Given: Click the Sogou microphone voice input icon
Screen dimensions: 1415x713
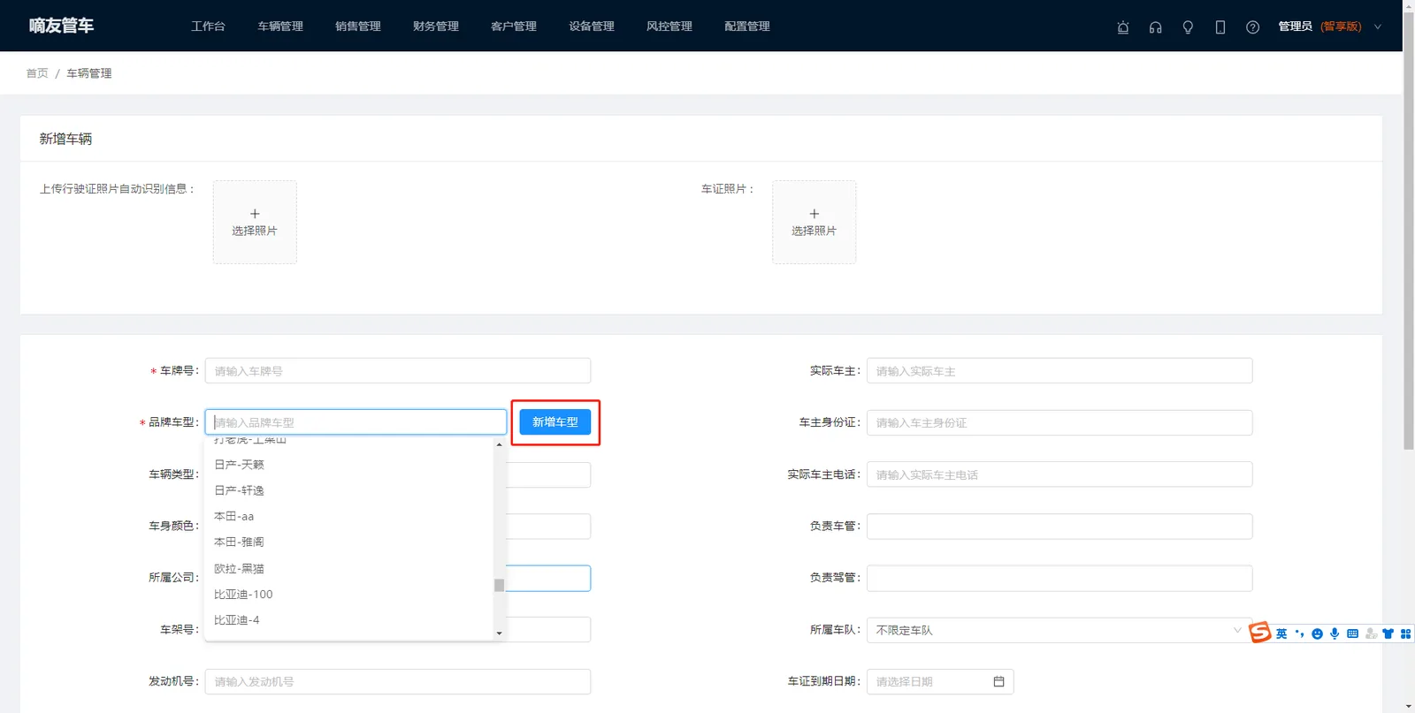Looking at the screenshot, I should pos(1335,633).
